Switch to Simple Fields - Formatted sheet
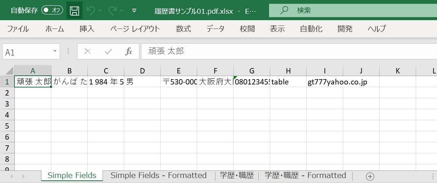This screenshot has height=183, width=437. (158, 175)
